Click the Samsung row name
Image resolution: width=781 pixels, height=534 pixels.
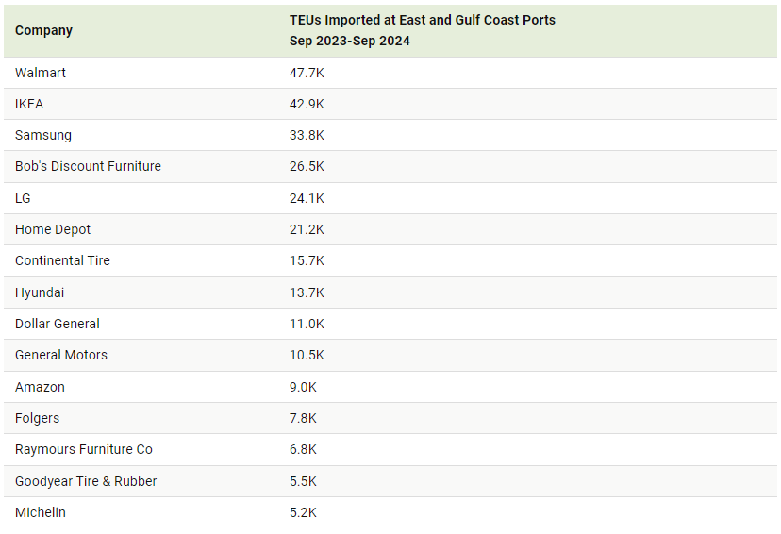coord(43,135)
